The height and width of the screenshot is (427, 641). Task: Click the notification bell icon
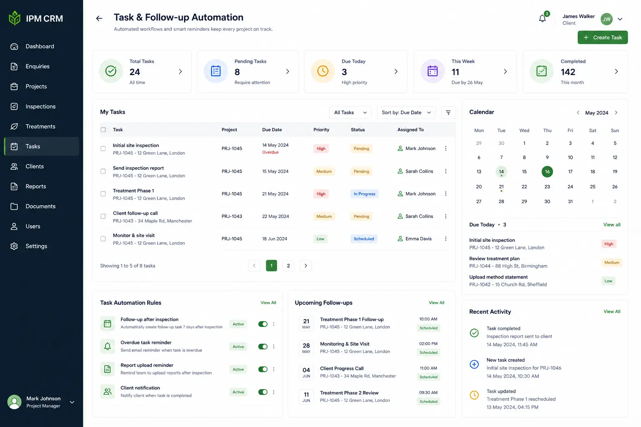542,18
